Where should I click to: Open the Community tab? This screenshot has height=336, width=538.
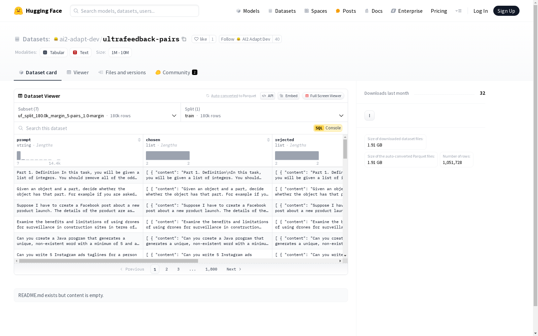176,72
